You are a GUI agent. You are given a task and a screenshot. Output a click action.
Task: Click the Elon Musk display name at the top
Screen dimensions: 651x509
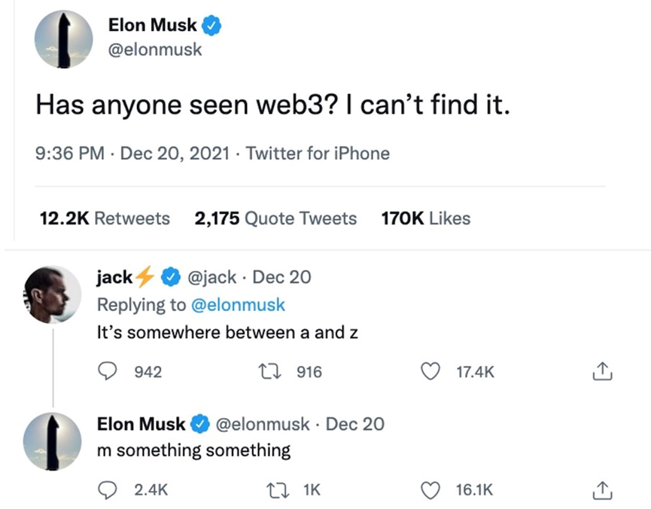pos(153,25)
